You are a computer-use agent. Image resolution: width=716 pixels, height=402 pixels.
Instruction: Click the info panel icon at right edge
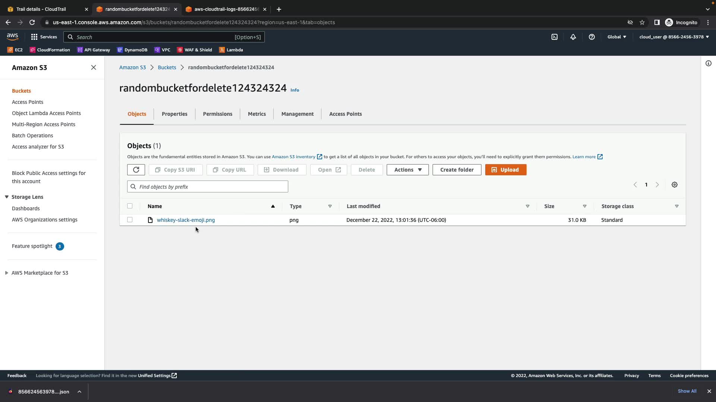point(709,63)
